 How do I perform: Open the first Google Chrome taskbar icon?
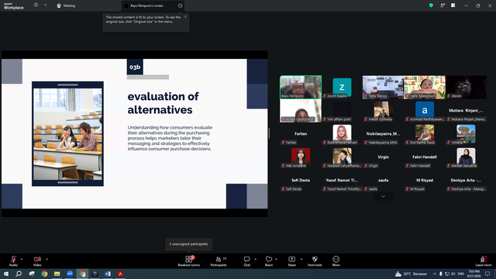pyautogui.click(x=44, y=274)
